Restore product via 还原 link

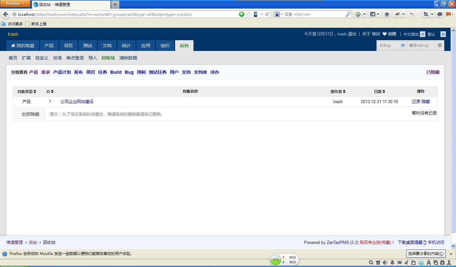pos(416,102)
